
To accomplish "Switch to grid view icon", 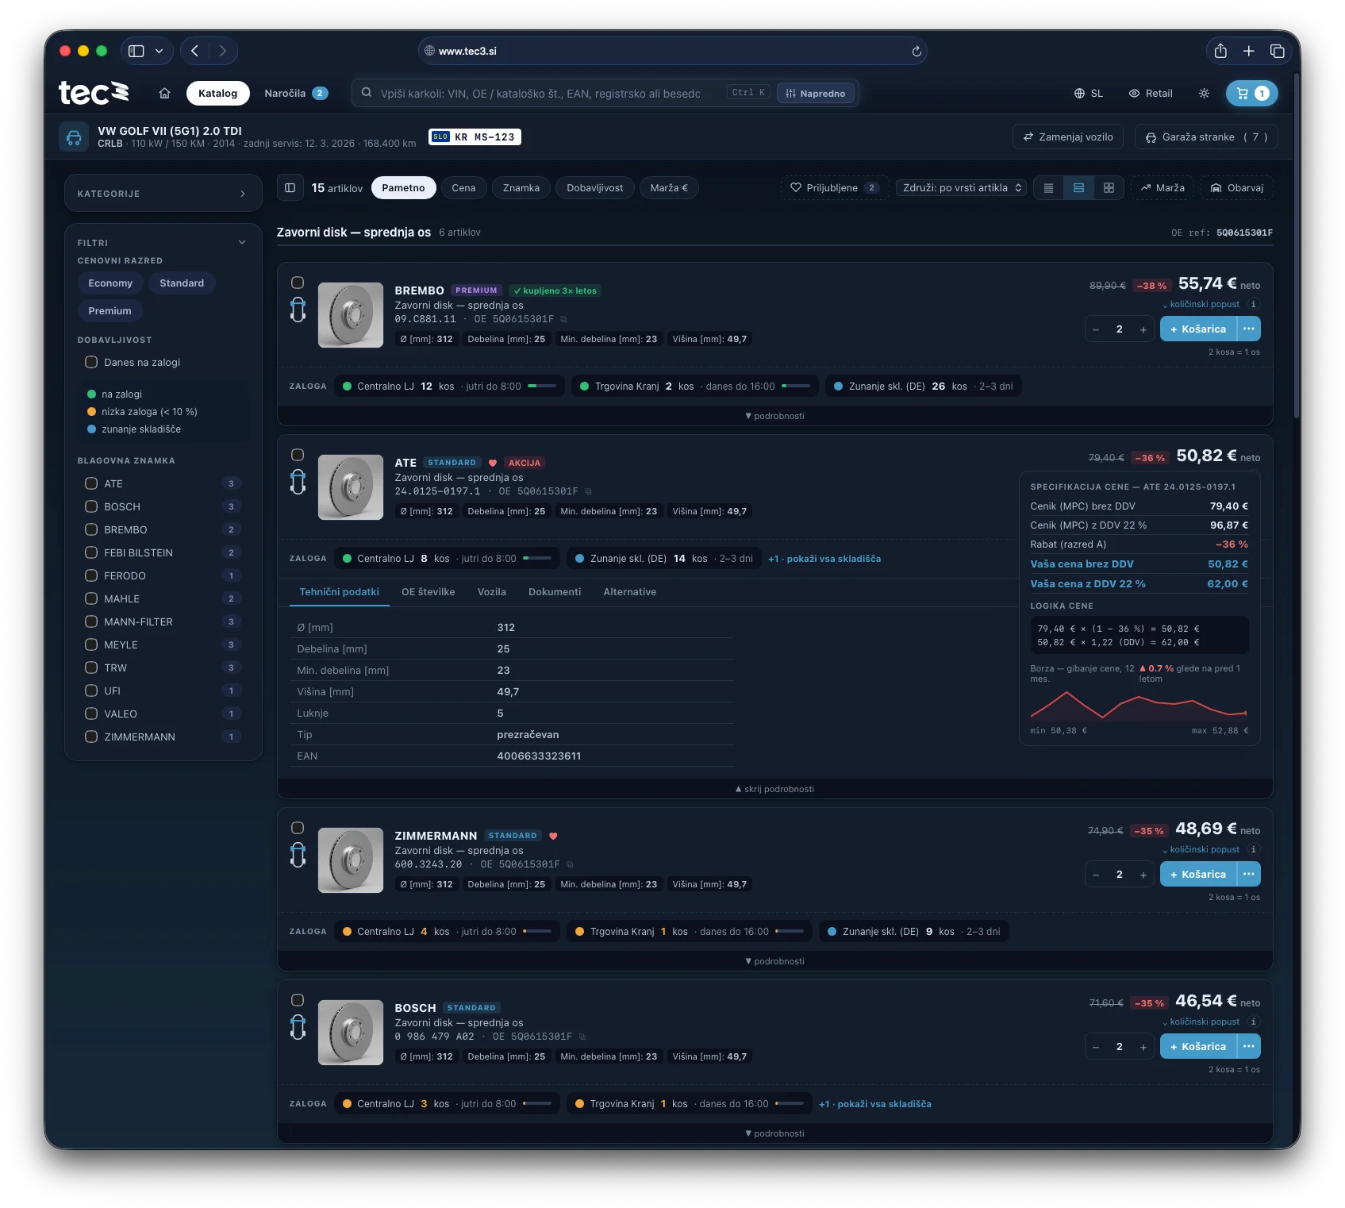I will point(1109,188).
